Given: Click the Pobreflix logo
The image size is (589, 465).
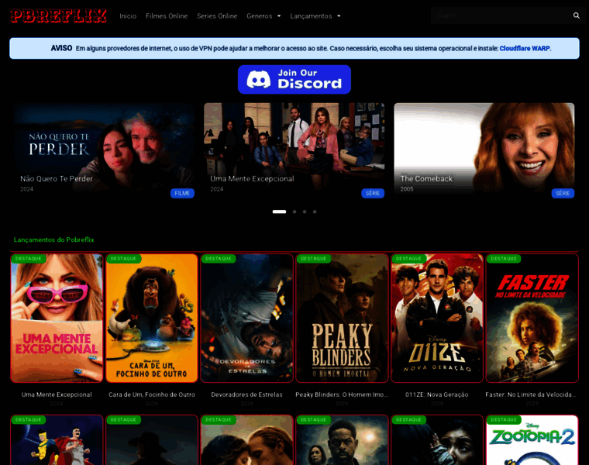Looking at the screenshot, I should pos(59,15).
